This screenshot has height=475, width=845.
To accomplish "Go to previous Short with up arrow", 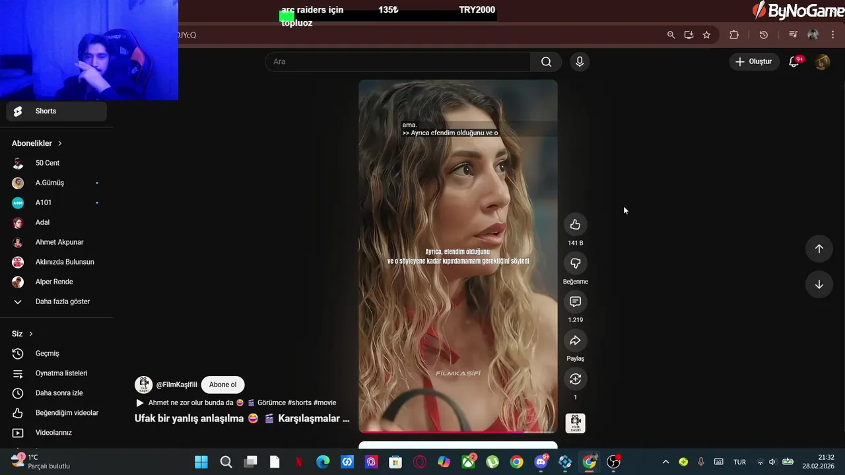I will 819,249.
